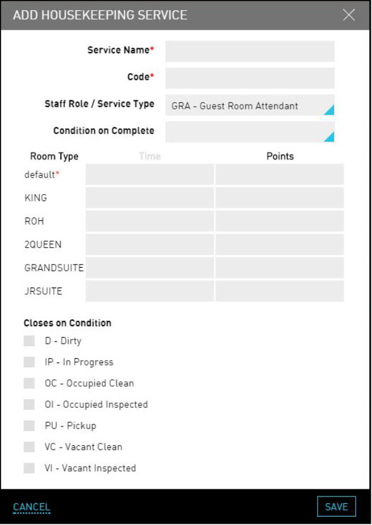The image size is (372, 525).
Task: Click the Cancel link
Action: pyautogui.click(x=31, y=507)
